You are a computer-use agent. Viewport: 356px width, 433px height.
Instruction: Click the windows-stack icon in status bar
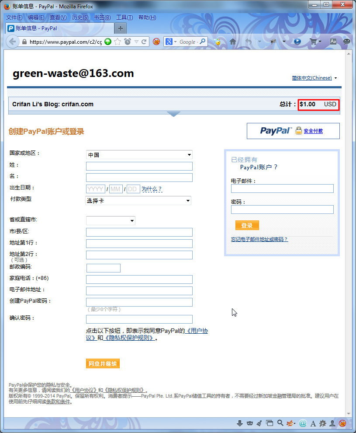coord(270,423)
